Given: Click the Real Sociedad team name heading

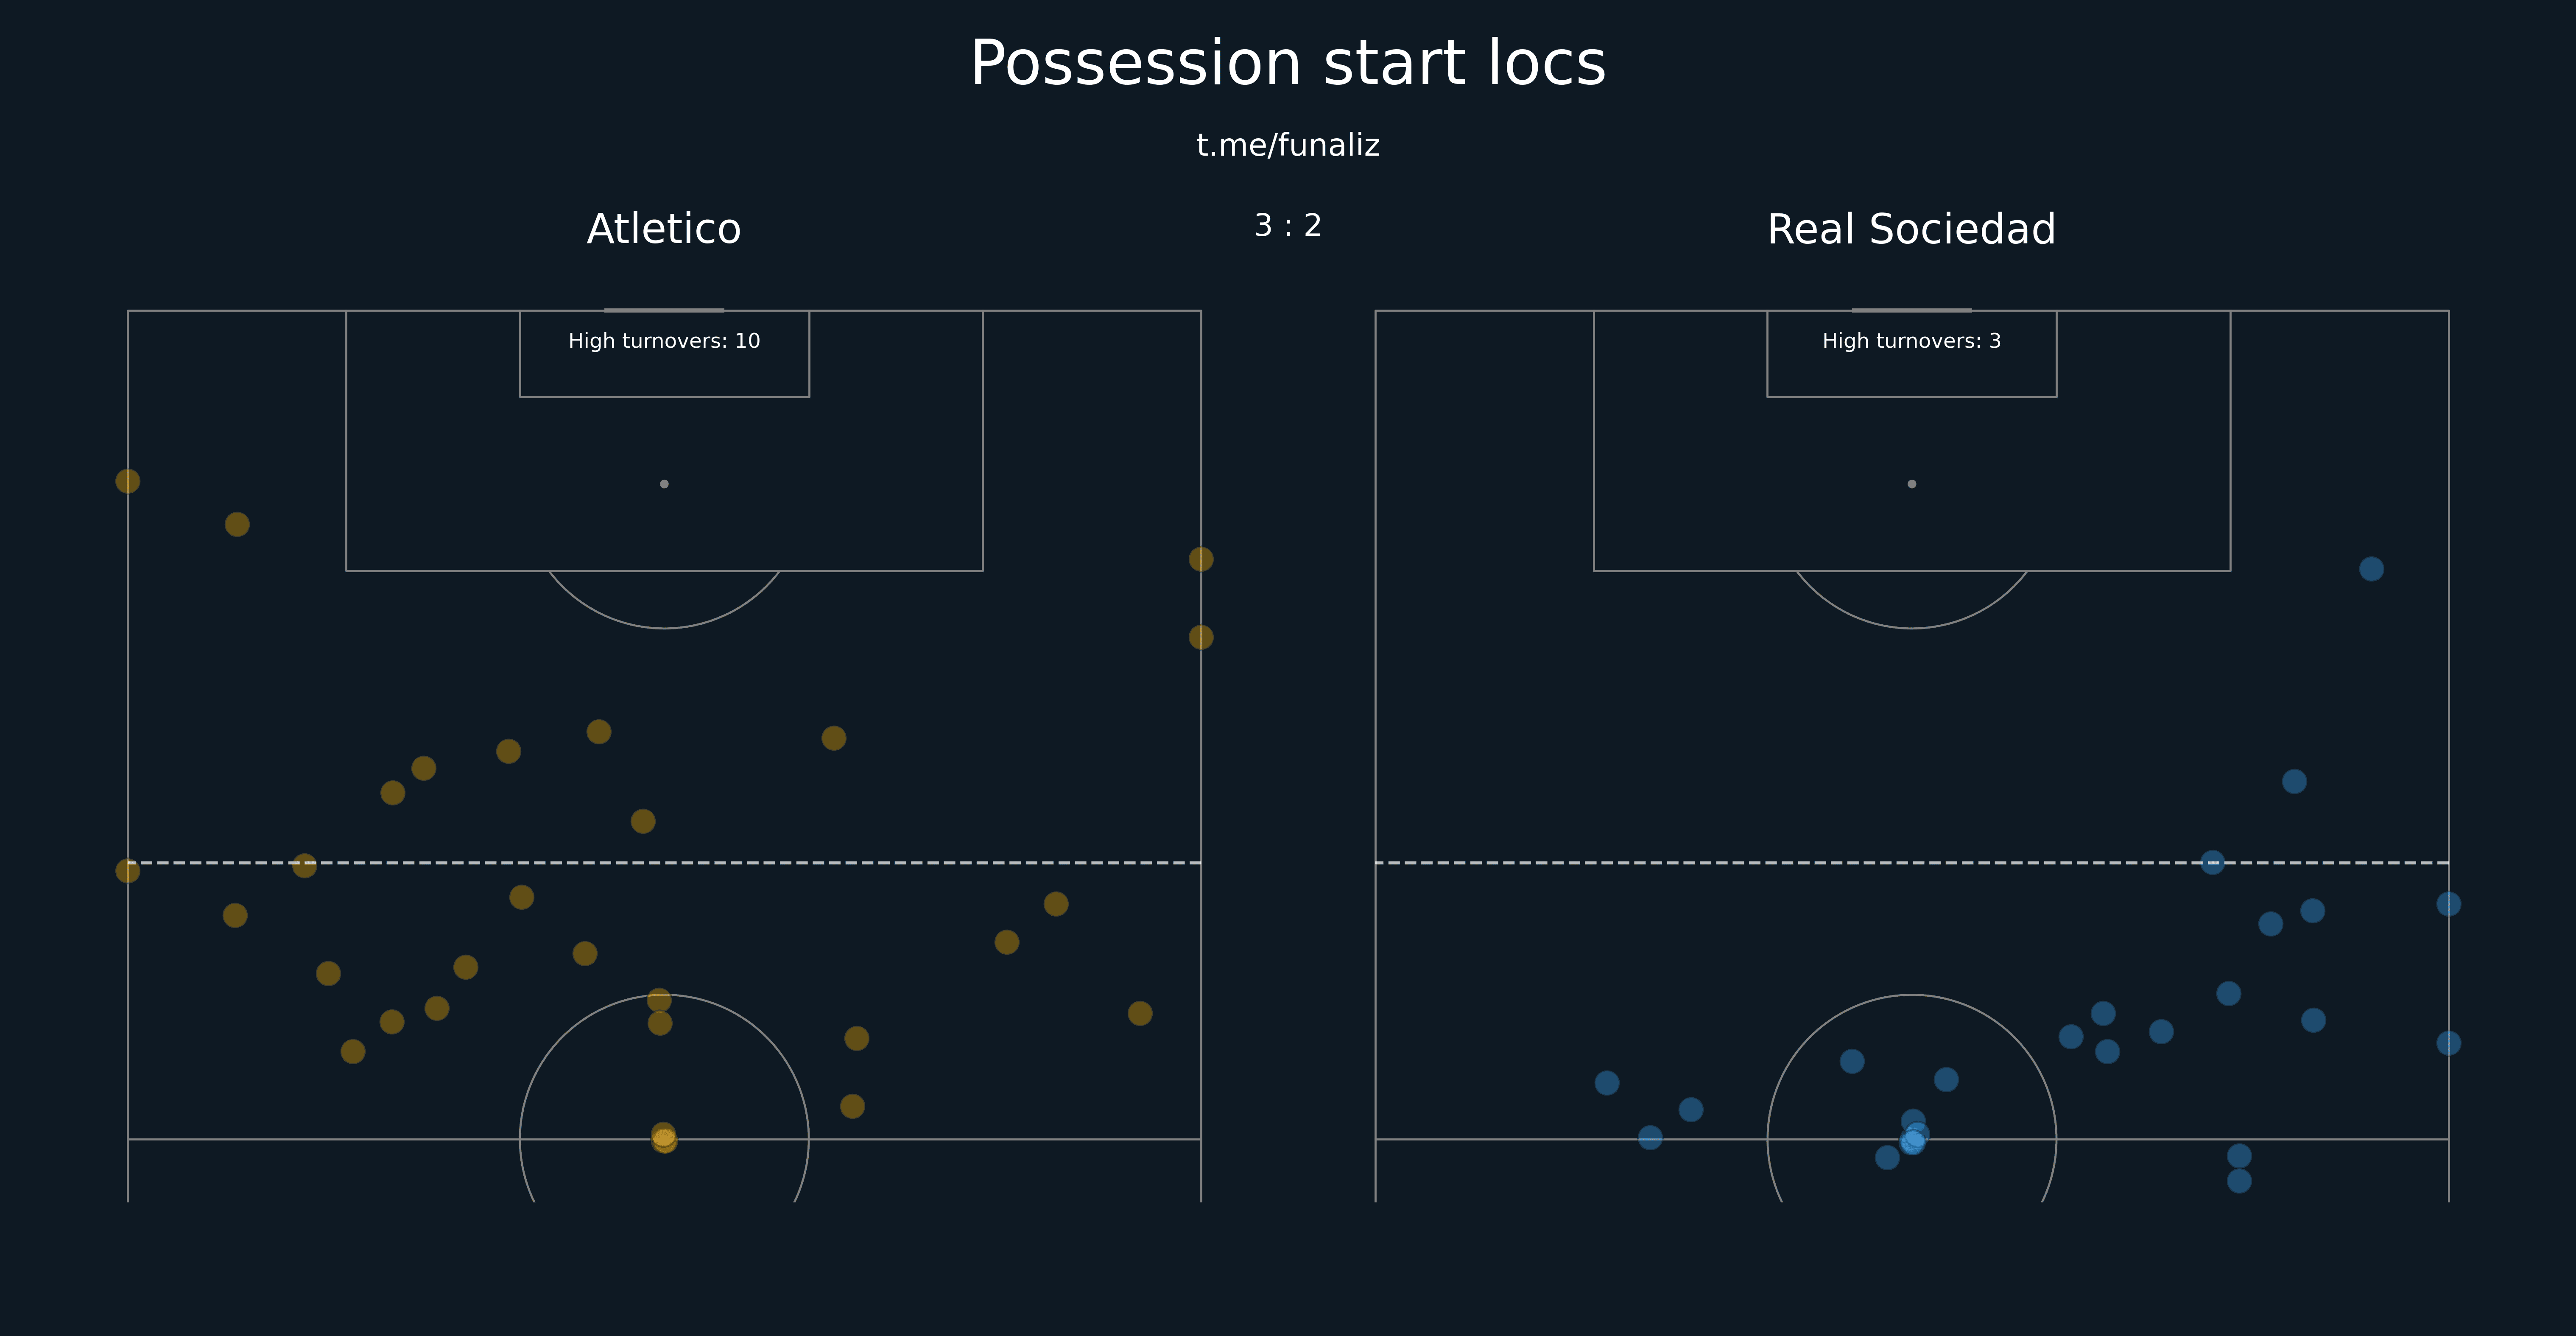Looking at the screenshot, I should coord(1910,229).
